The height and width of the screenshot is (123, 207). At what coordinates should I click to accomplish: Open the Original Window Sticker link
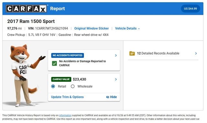click(x=92, y=28)
